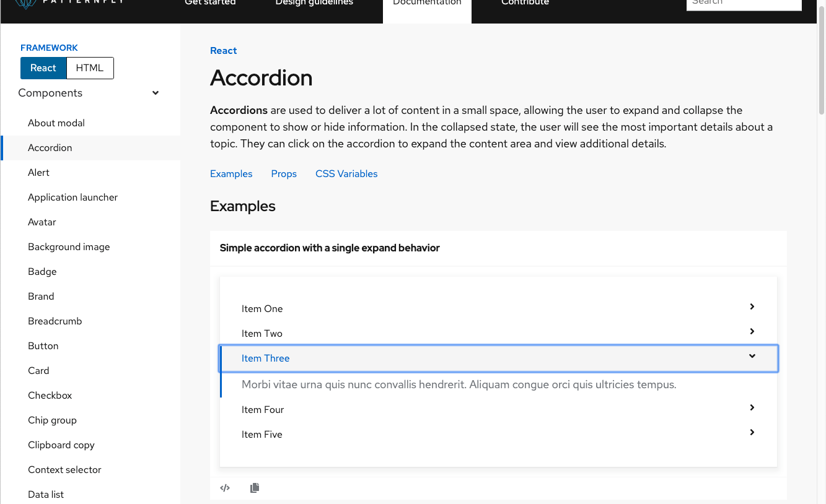Viewport: 826px width, 504px height.
Task: Expand Item Two chevron in accordion
Action: pos(752,331)
